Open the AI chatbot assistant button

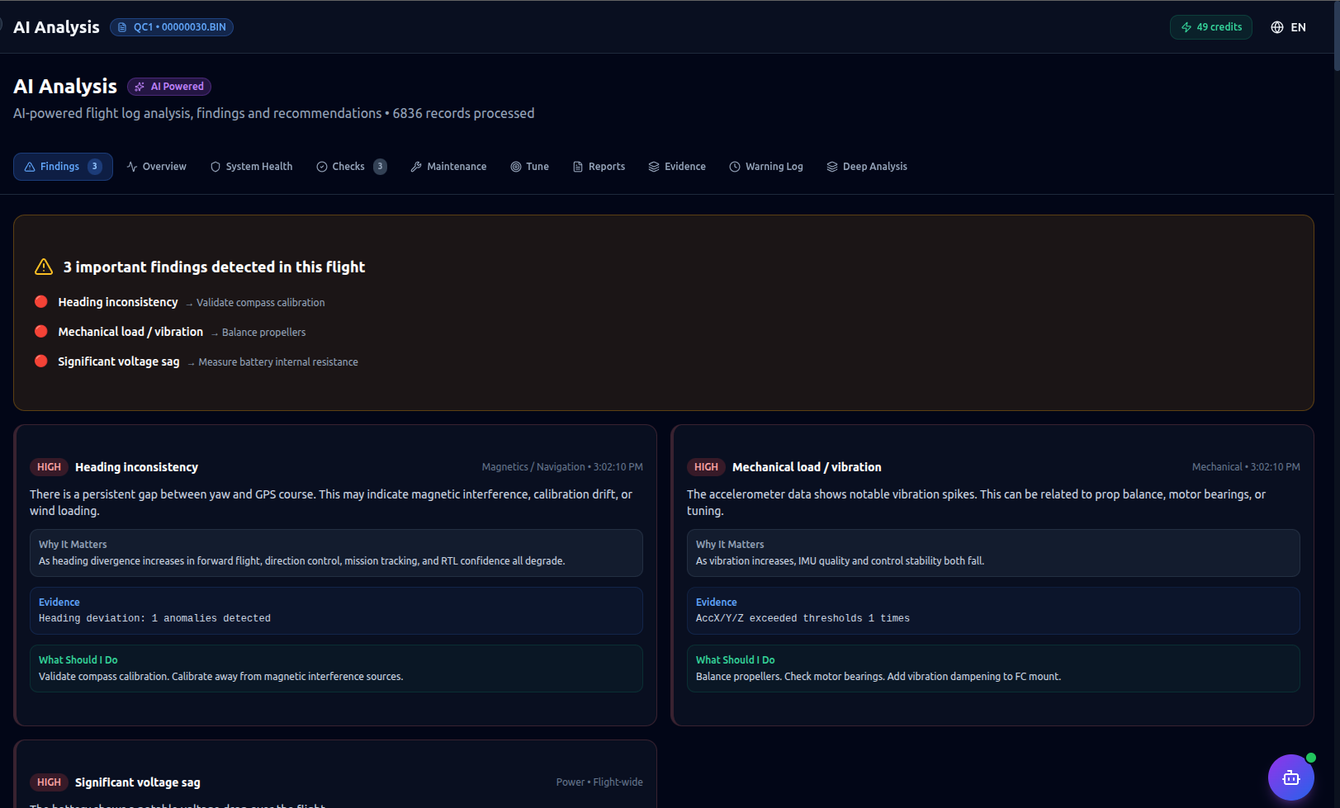[1291, 777]
